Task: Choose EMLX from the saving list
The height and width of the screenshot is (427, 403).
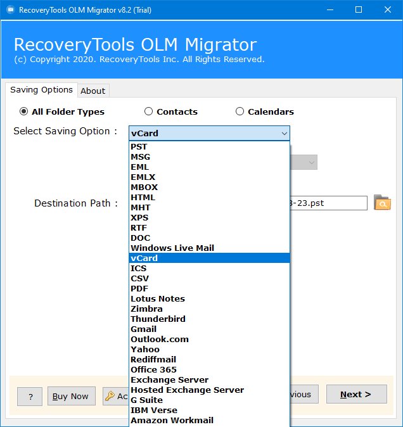Action: [x=209, y=177]
